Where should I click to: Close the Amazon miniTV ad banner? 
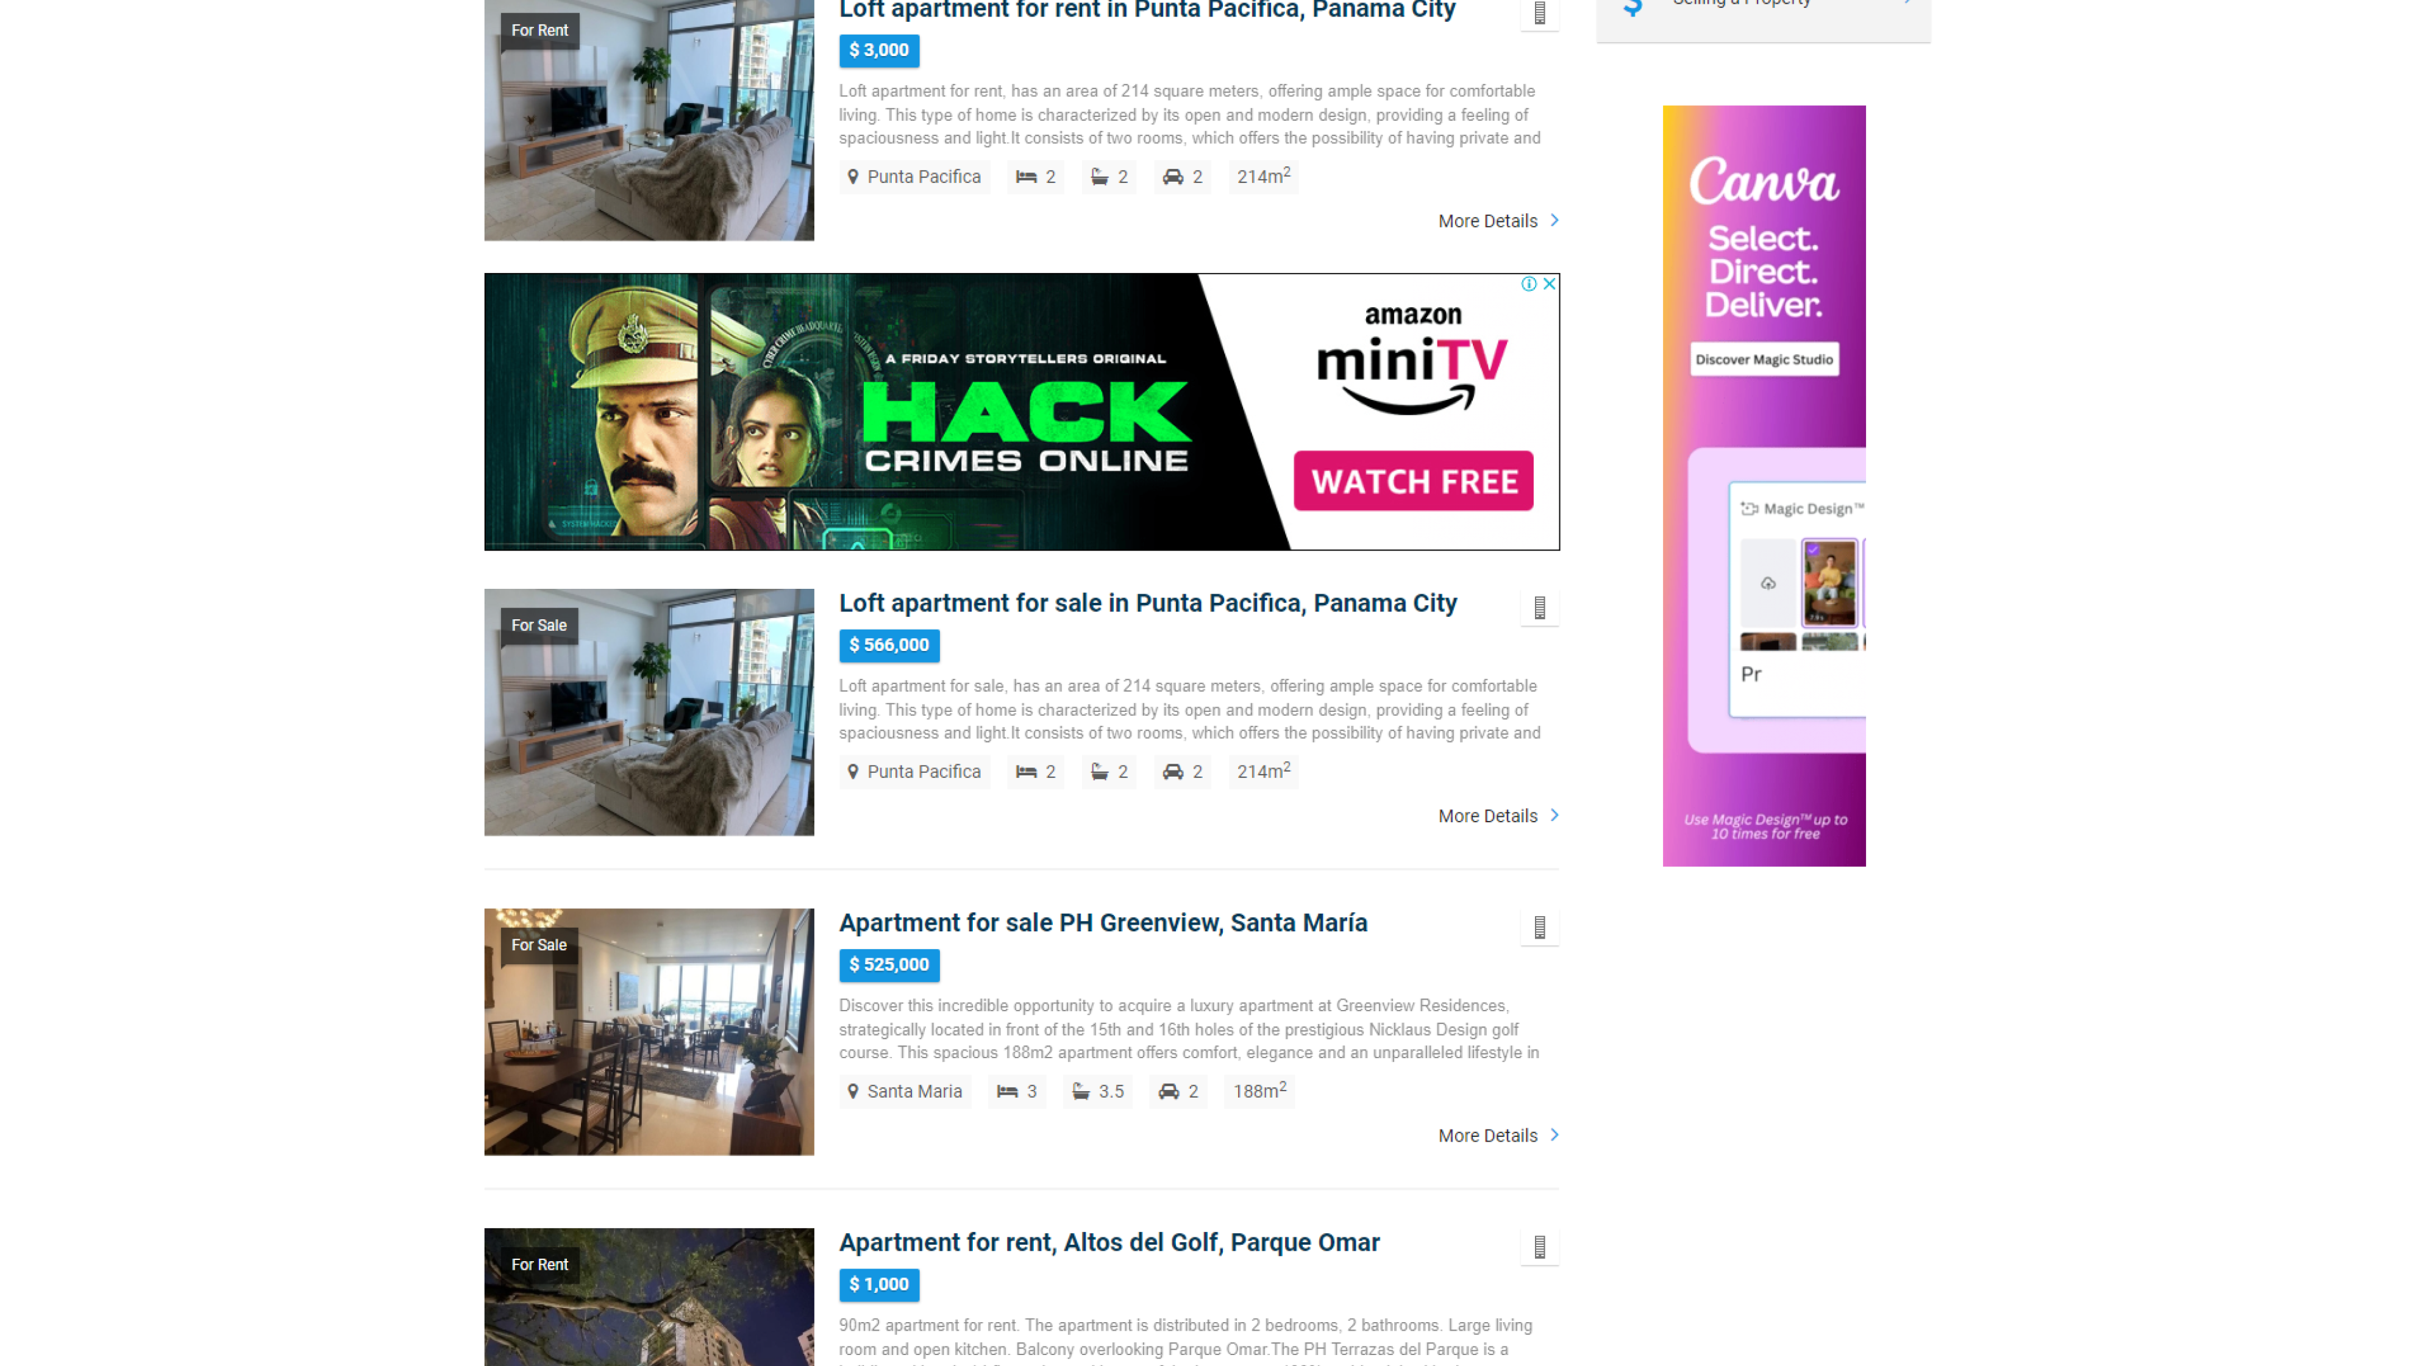(x=1549, y=283)
